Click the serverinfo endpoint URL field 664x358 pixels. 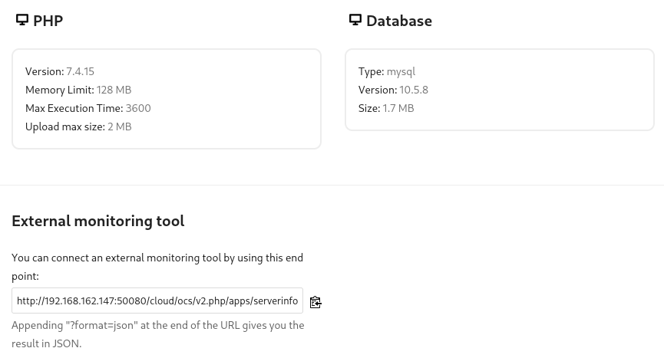click(x=157, y=301)
